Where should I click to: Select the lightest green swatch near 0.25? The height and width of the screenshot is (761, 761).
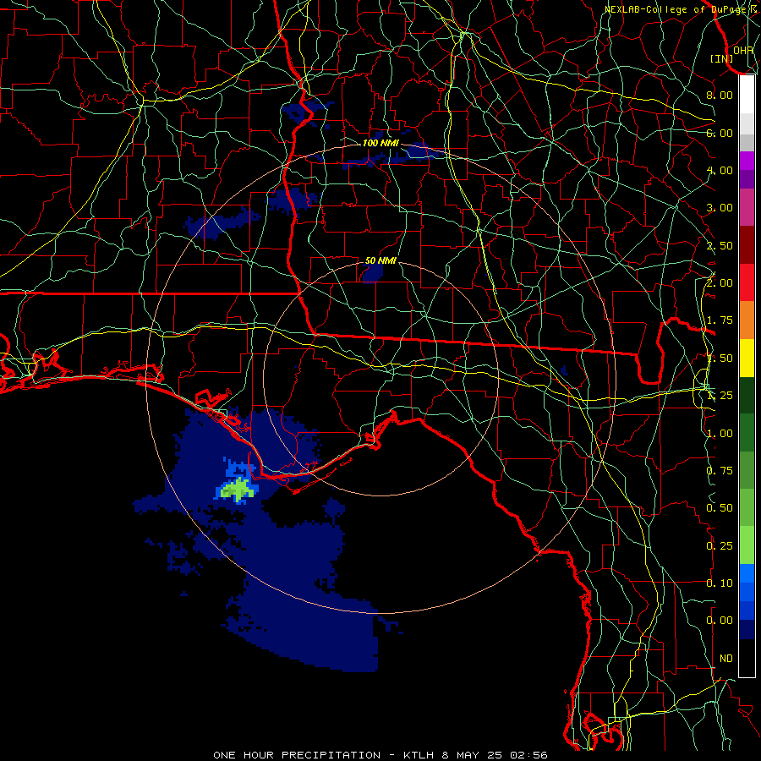[747, 545]
